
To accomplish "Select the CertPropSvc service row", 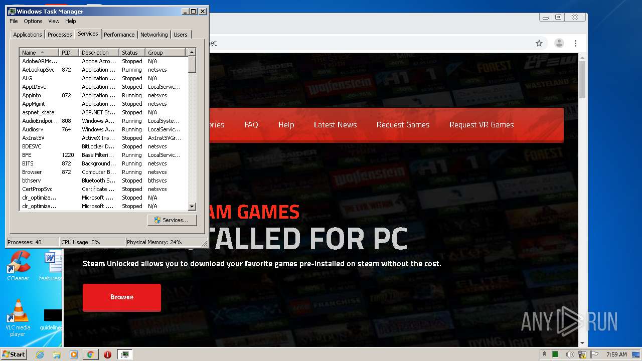I will coord(103,189).
